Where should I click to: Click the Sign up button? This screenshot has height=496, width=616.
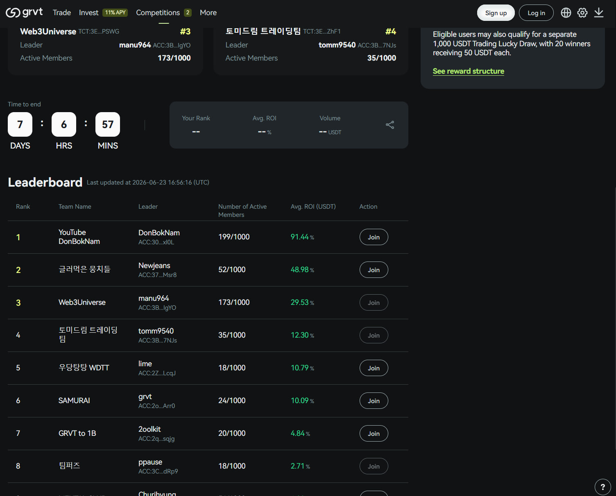[496, 13]
